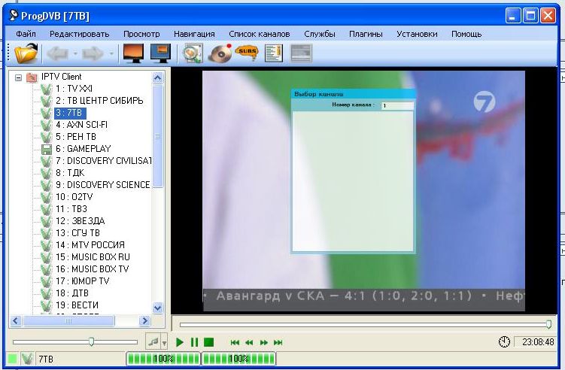Fast-forward with the double-right arrow button
The width and height of the screenshot is (565, 370).
point(264,343)
